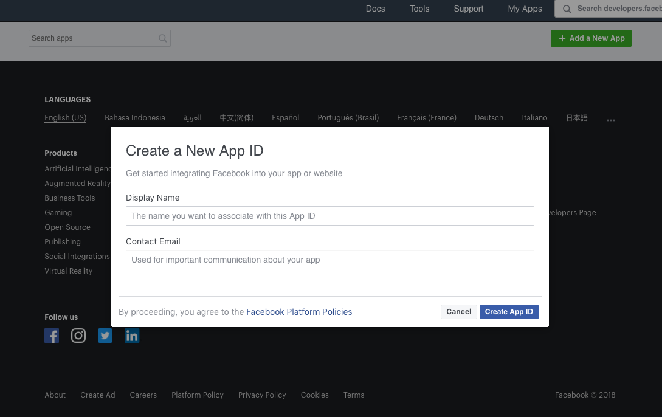Open Social Integrations product link
The height and width of the screenshot is (417, 662).
77,256
